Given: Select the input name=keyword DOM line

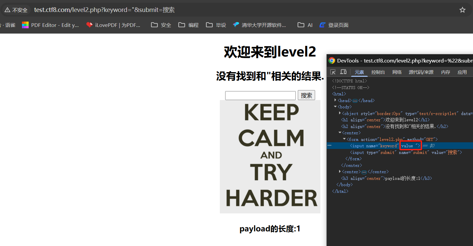Looking at the screenshot, I should click(x=400, y=146).
